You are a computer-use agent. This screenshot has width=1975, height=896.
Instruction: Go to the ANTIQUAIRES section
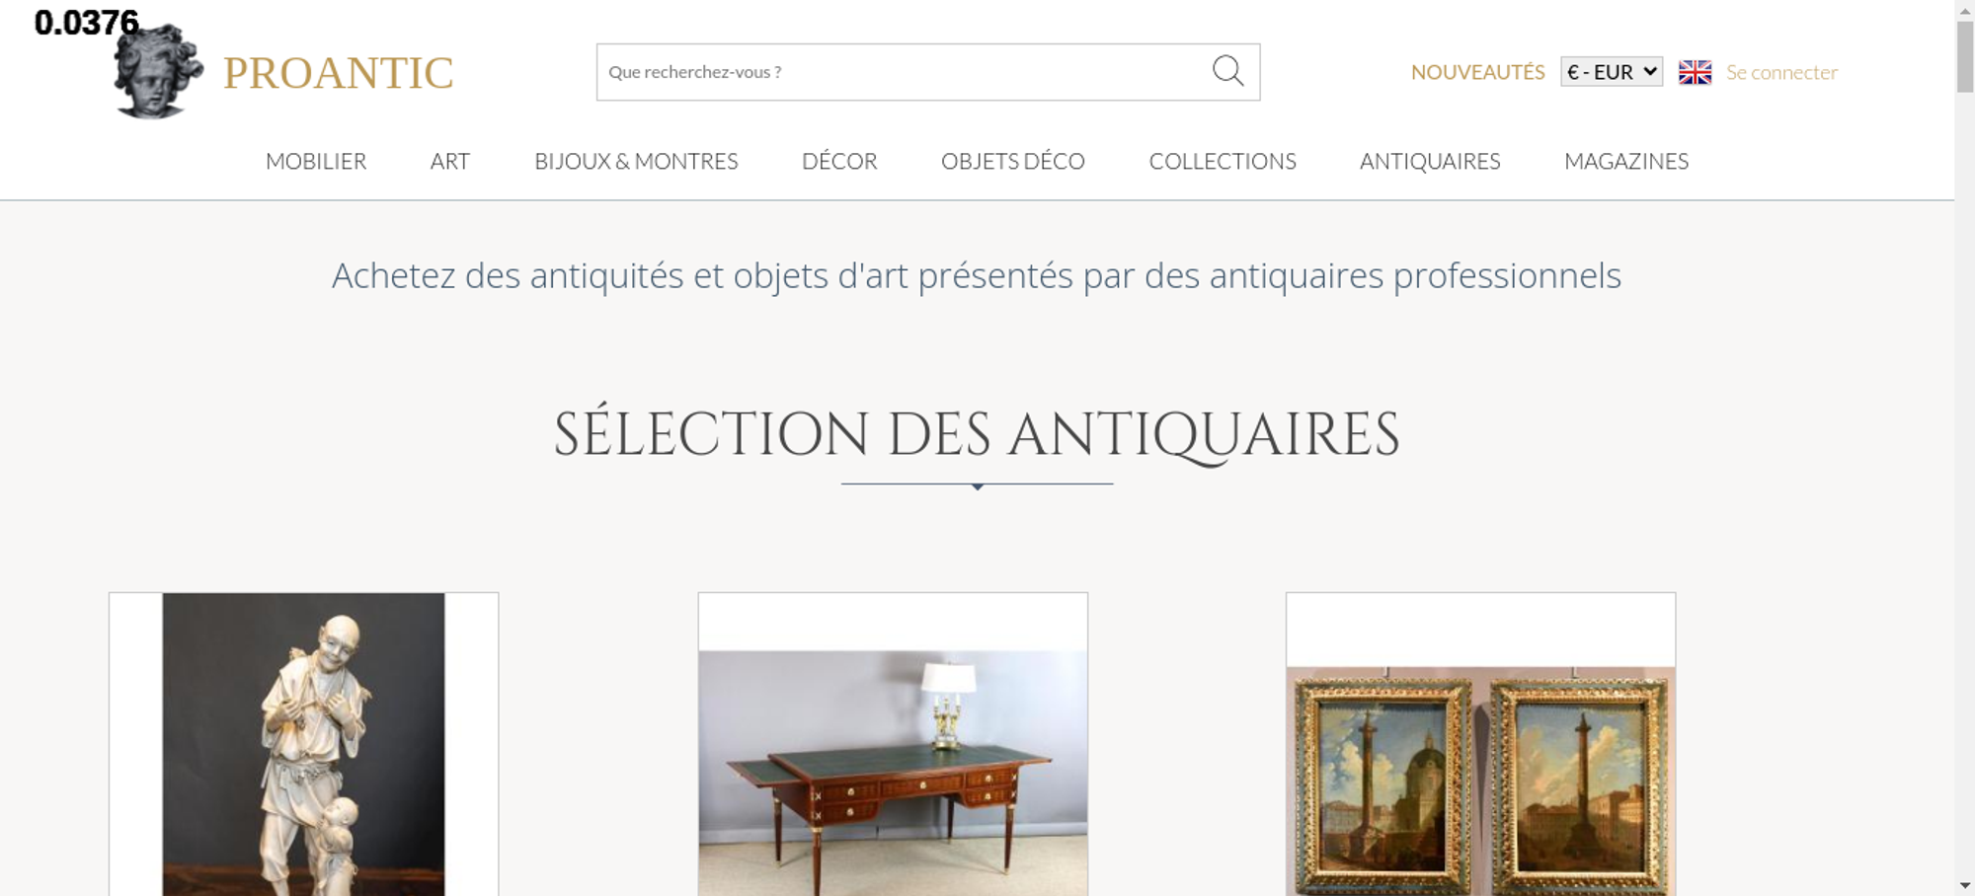pos(1430,161)
